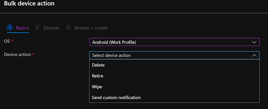Viewport: 268px width, 109px height.
Task: Click the OS field label
Action: click(x=7, y=42)
